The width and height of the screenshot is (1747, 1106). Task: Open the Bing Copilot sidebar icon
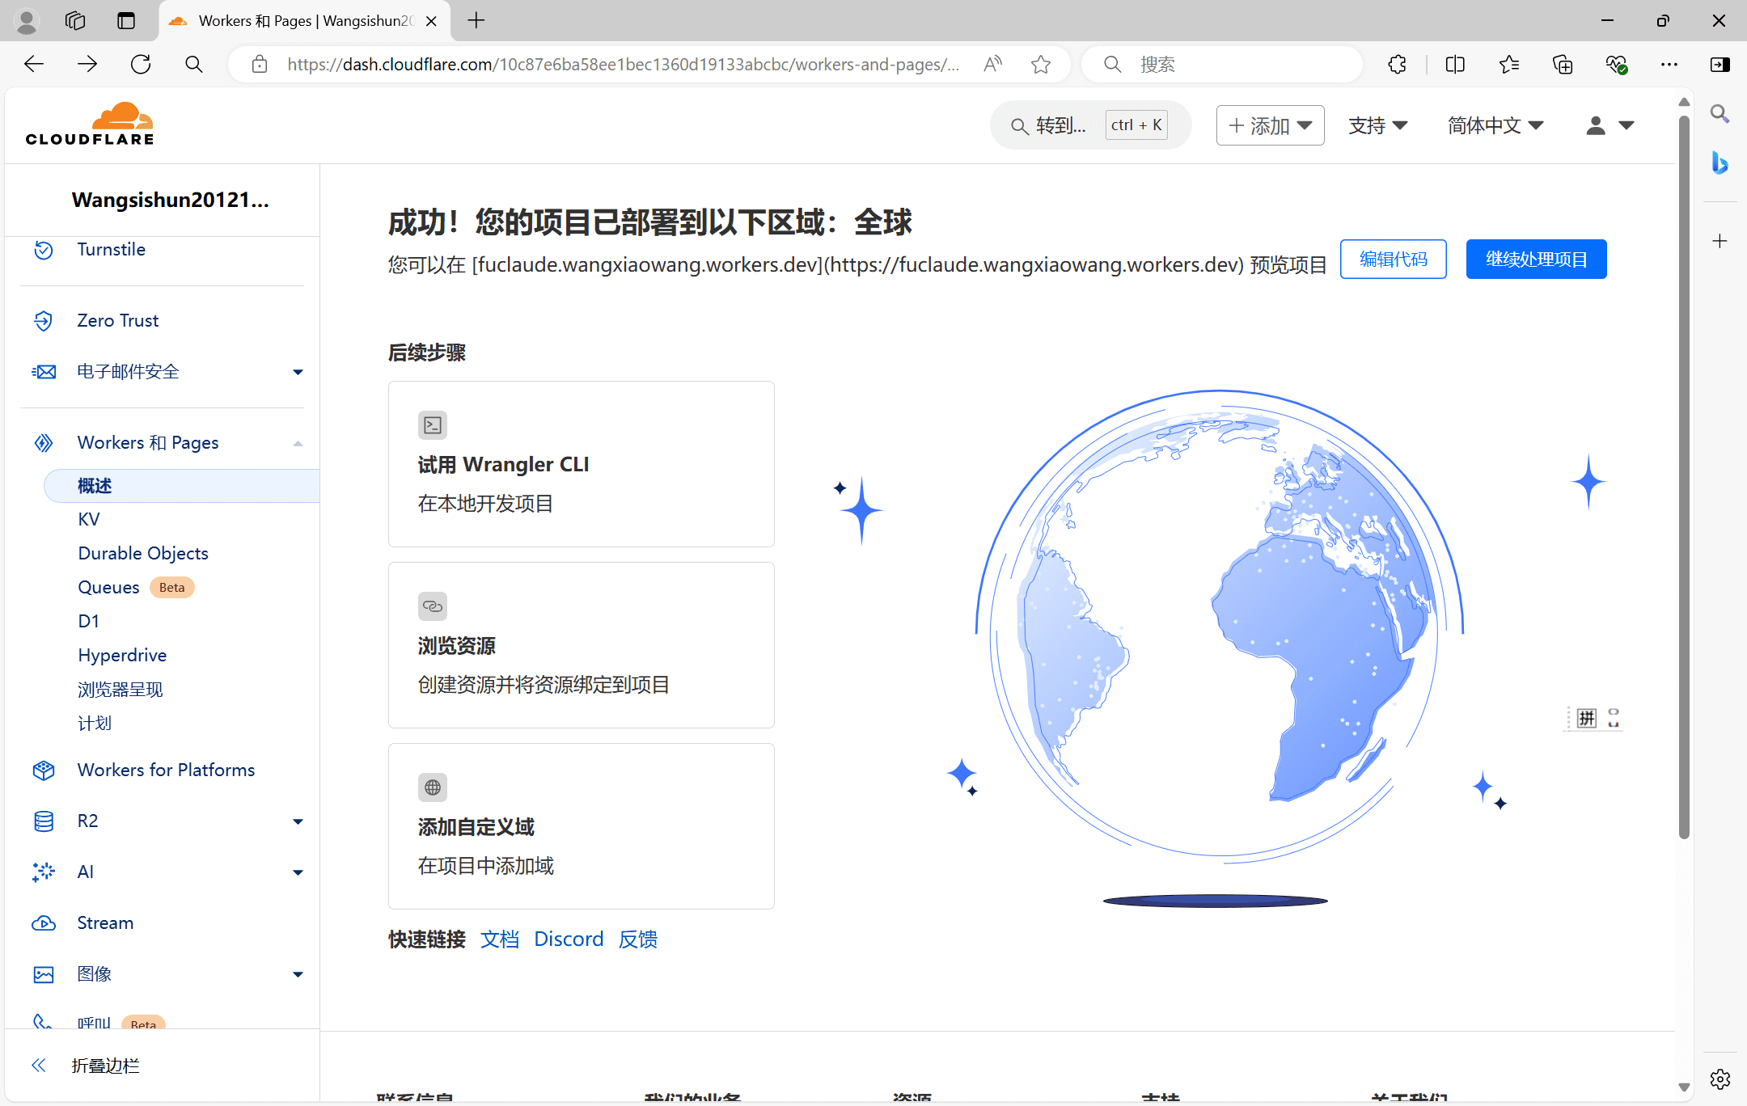(x=1720, y=163)
